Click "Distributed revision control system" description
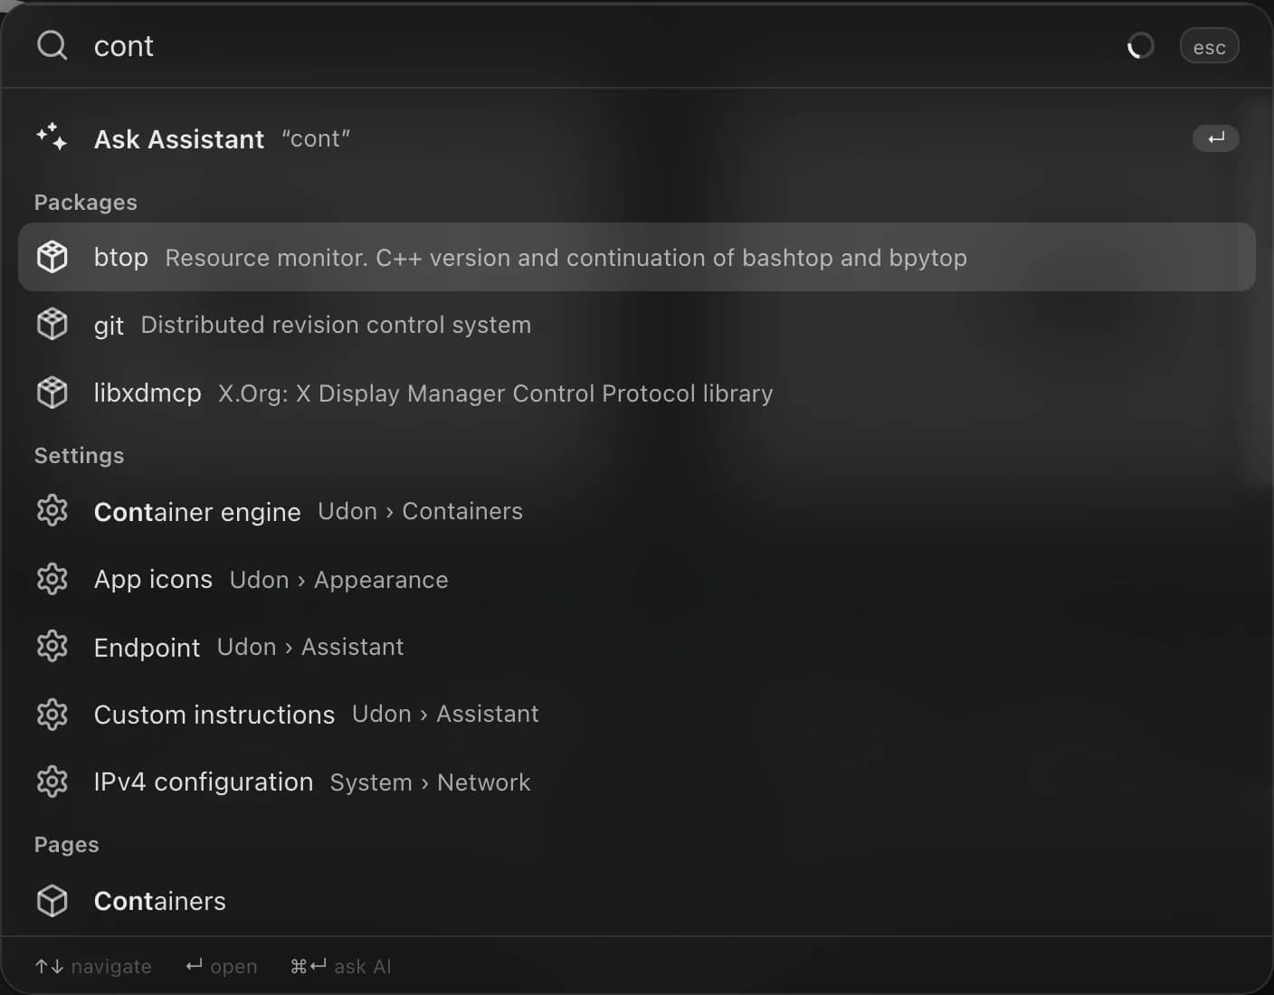The image size is (1274, 995). point(336,325)
